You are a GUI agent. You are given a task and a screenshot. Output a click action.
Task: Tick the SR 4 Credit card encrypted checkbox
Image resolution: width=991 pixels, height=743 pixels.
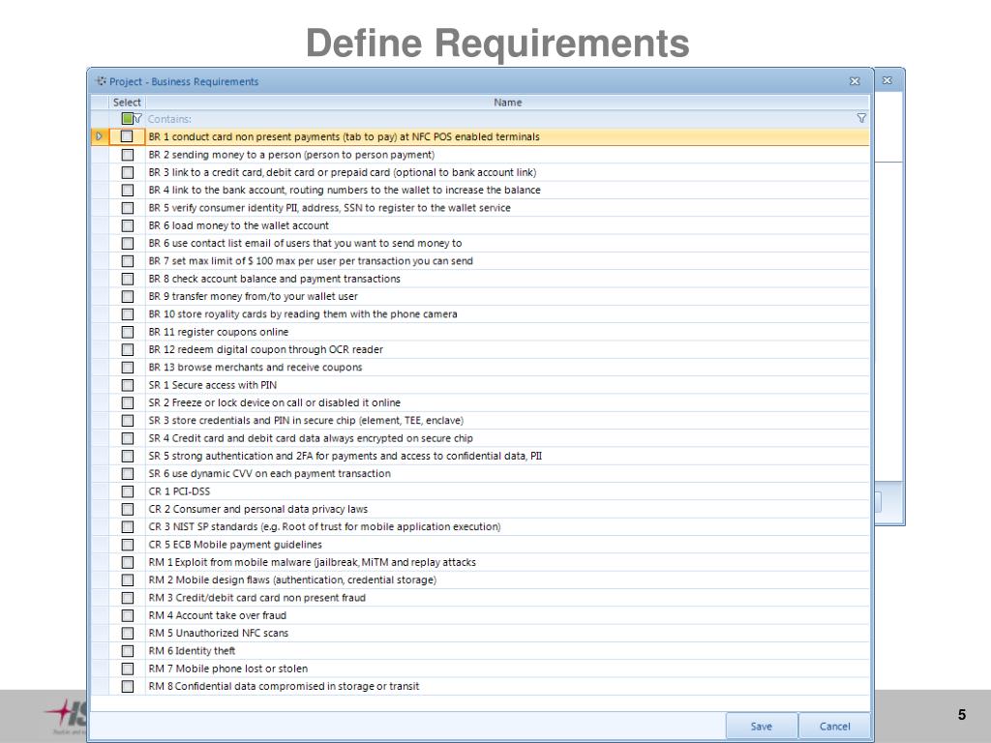pyautogui.click(x=128, y=438)
